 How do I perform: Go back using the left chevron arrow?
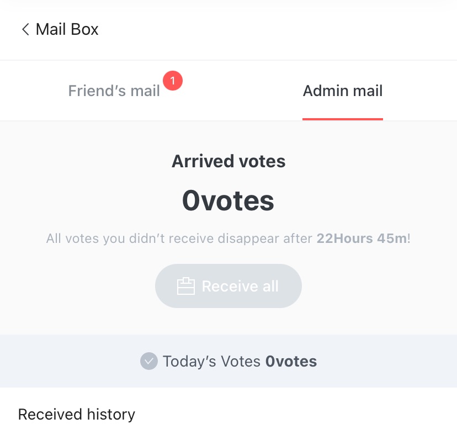(x=25, y=29)
